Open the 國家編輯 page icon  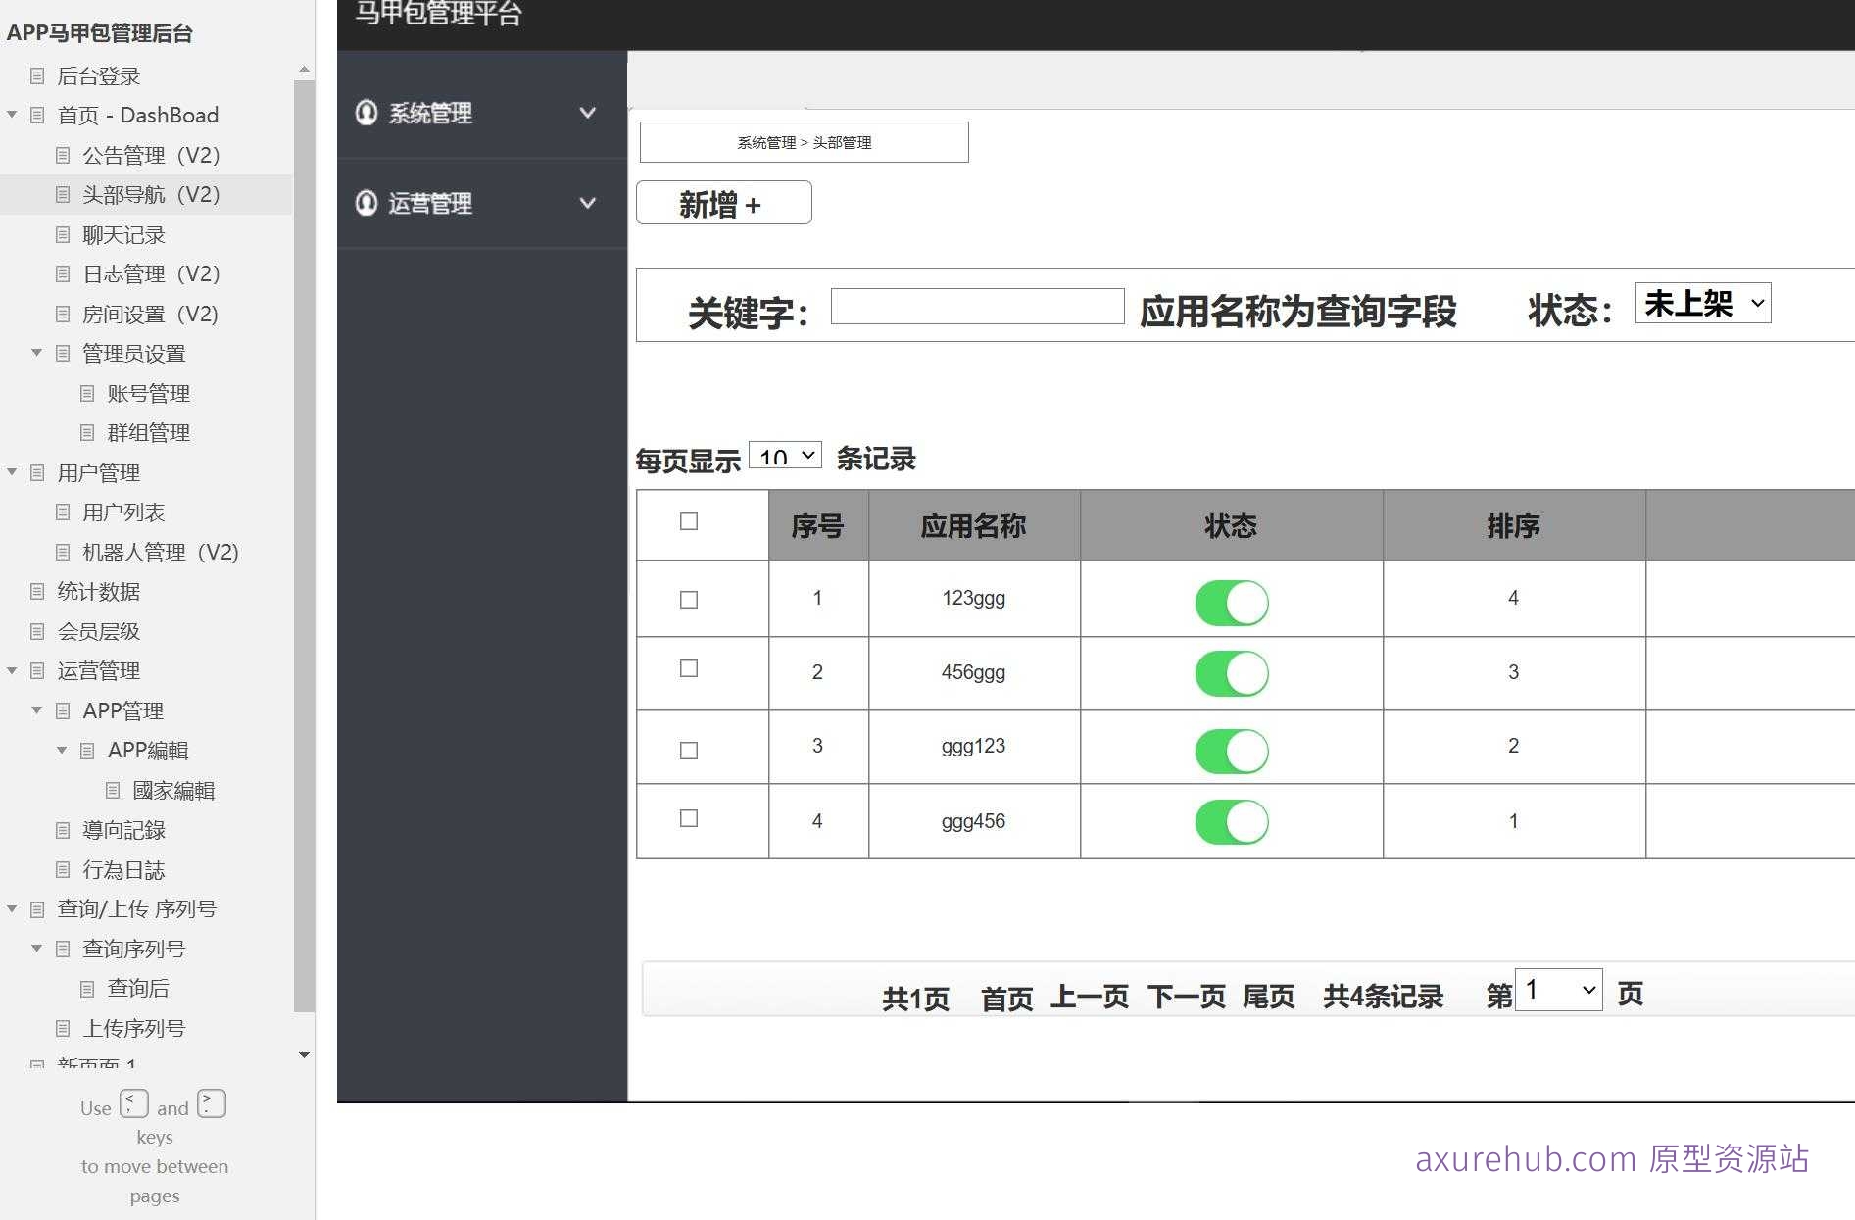(x=112, y=790)
